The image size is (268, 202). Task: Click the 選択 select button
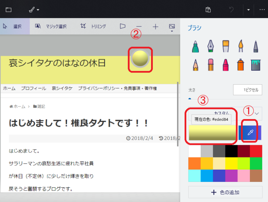click(14, 26)
